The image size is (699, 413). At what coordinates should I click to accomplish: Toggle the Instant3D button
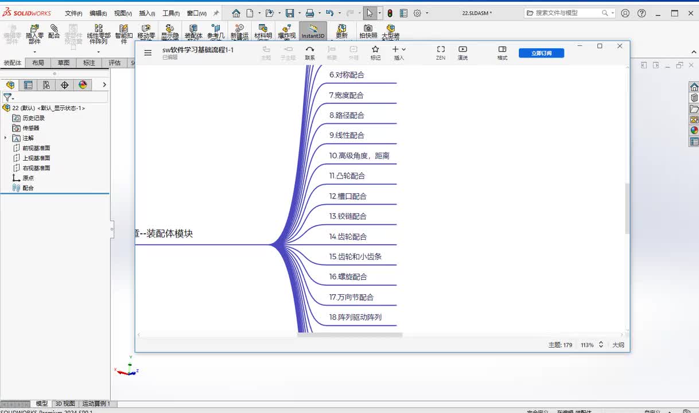point(313,32)
